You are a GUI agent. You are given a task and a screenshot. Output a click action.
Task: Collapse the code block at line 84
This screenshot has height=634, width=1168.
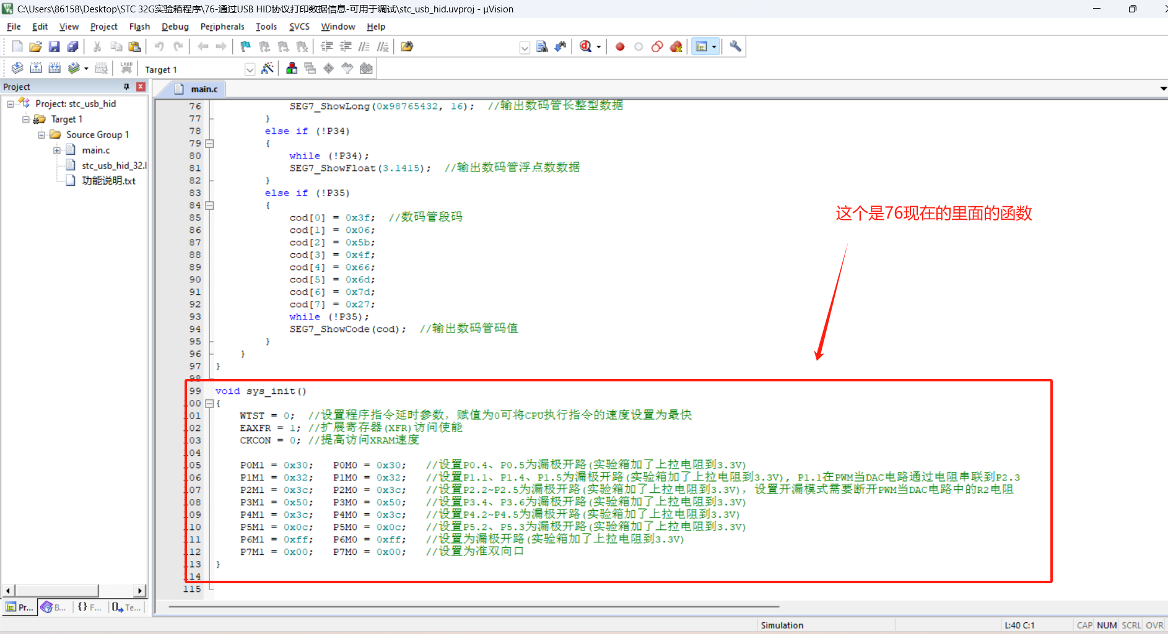tap(209, 206)
